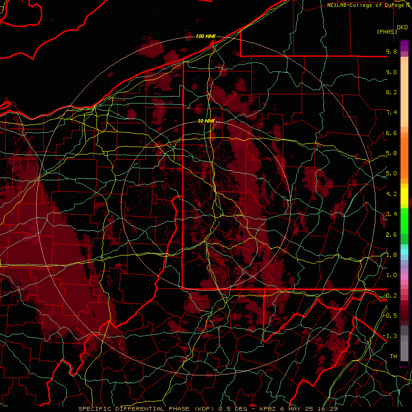Screen dimensions: 412x412
Task: Select the 5.8 scale value
Action: tap(391, 153)
